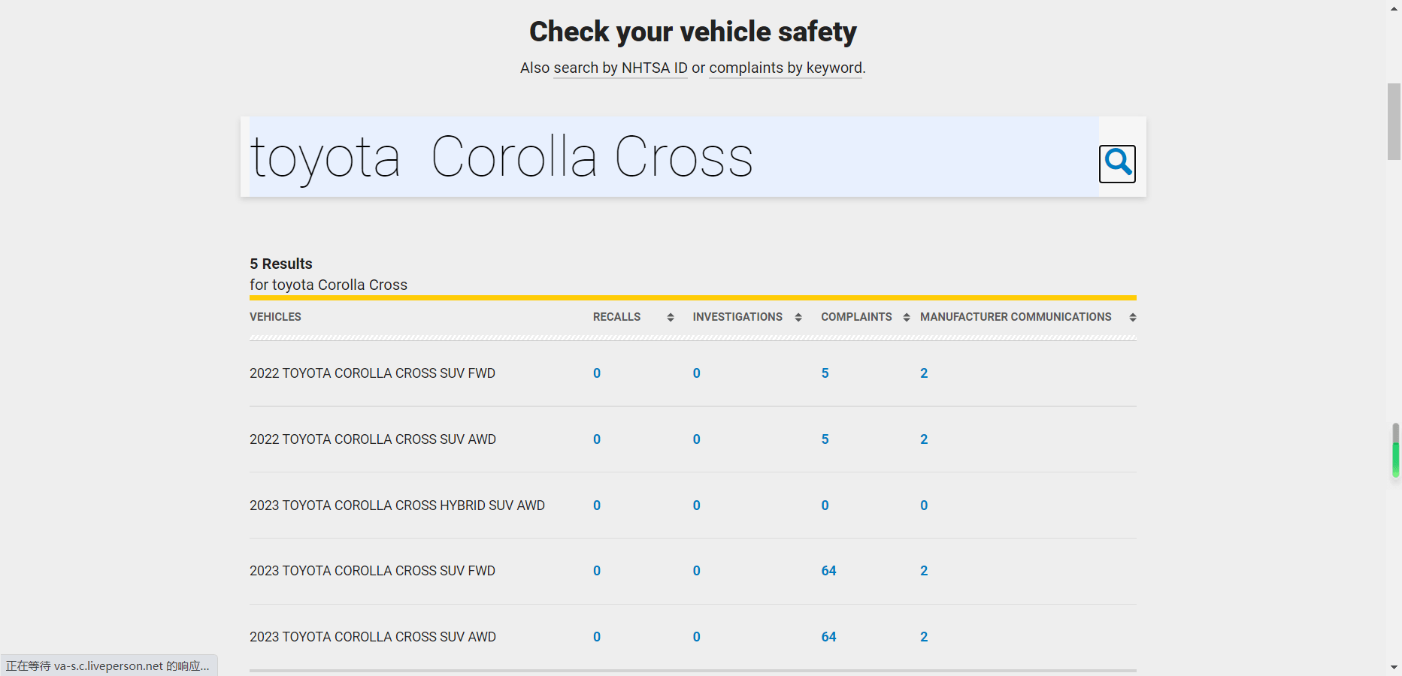Open 2023 Corolla Cross Hybrid SUV AWD
This screenshot has height=676, width=1402.
(x=397, y=505)
